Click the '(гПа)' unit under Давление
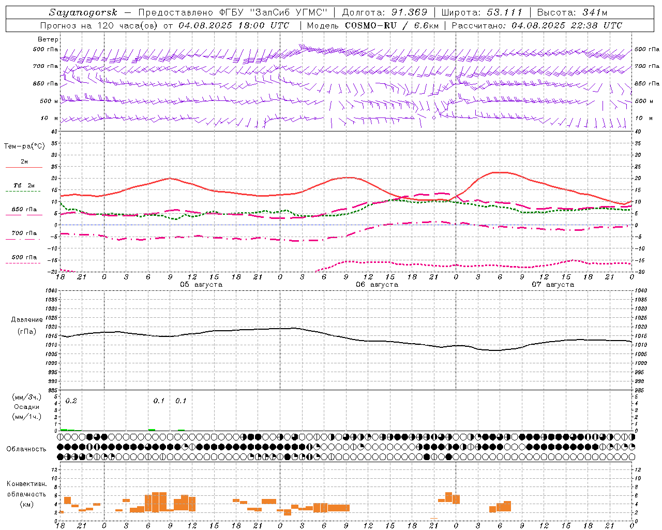This screenshot has width=662, height=530. click(27, 331)
